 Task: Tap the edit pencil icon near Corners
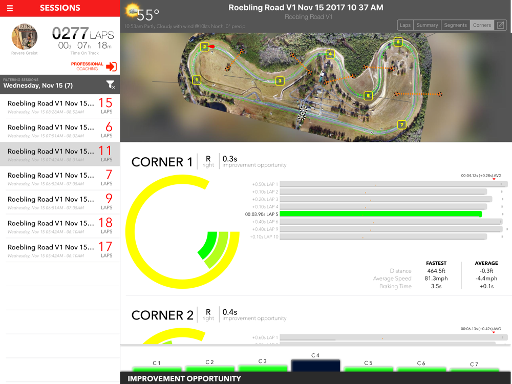(501, 25)
